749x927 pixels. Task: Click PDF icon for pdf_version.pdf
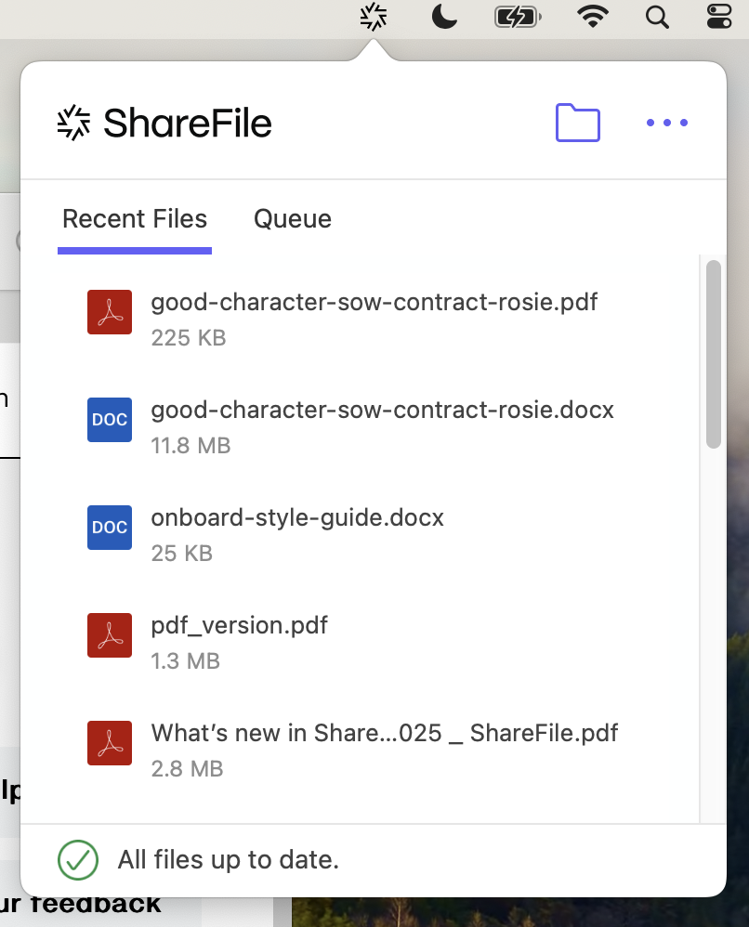[x=110, y=635]
